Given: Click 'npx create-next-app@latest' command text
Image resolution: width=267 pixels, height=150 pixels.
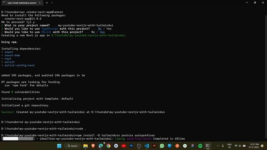Looking at the screenshot, I should 41,12.
